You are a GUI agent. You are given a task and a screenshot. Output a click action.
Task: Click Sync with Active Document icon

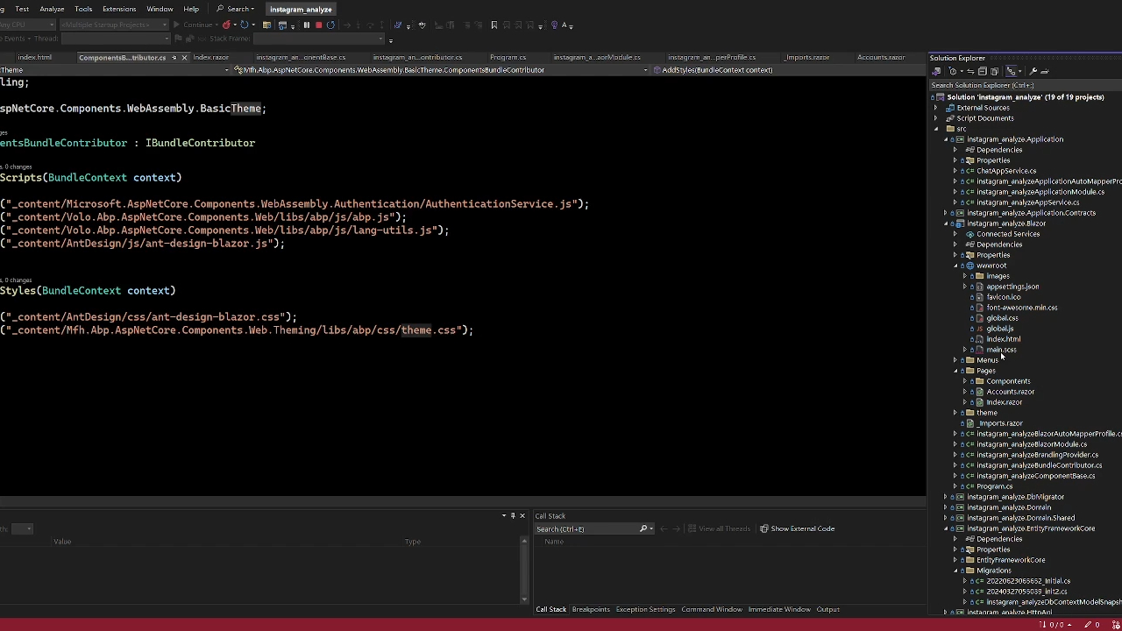[x=971, y=72]
